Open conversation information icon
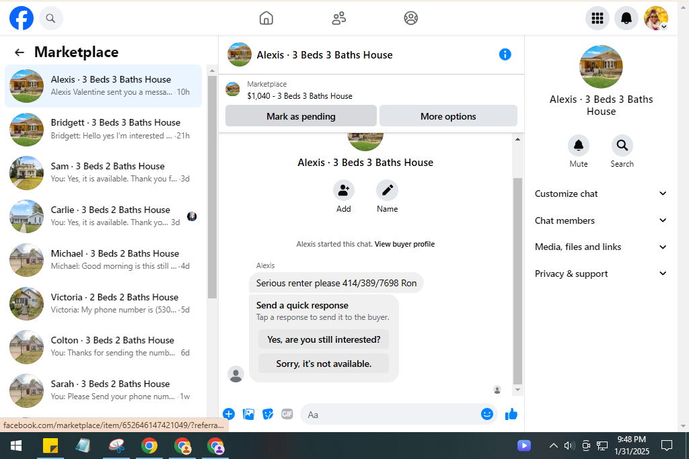This screenshot has width=689, height=459. [x=505, y=54]
